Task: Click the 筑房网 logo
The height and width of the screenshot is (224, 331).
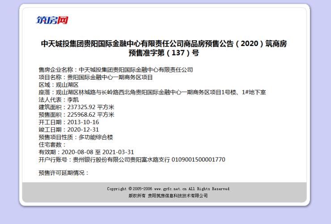Action: (x=52, y=20)
